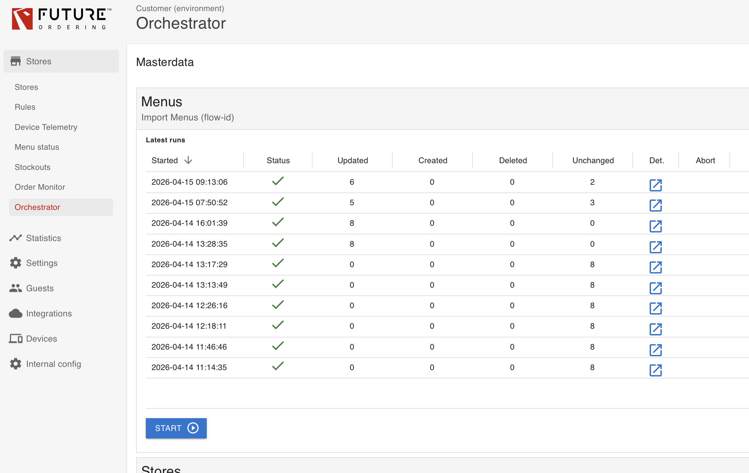Open the Integrations section label
Viewport: 749px width, 473px height.
pos(49,314)
